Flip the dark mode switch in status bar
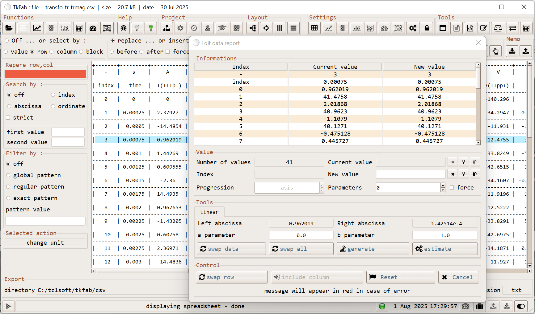This screenshot has height=314, width=535. click(x=521, y=306)
